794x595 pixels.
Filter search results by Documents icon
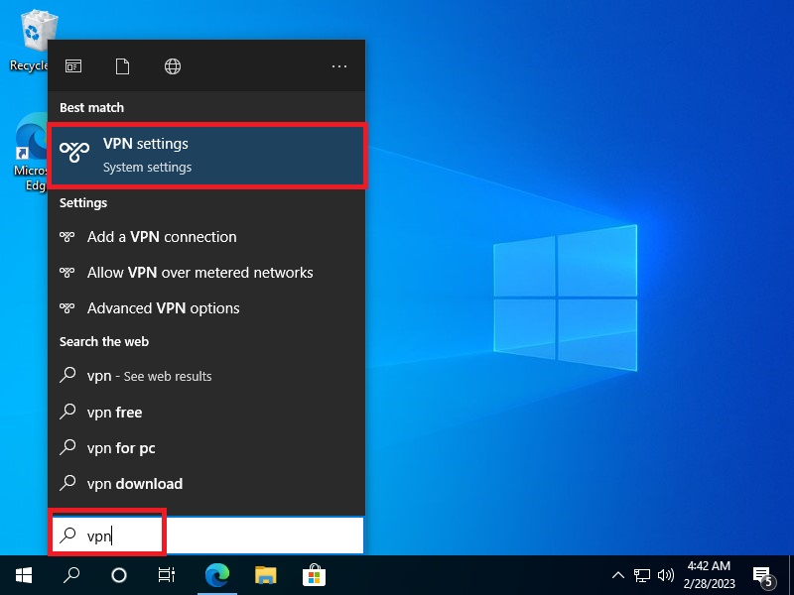click(x=122, y=66)
